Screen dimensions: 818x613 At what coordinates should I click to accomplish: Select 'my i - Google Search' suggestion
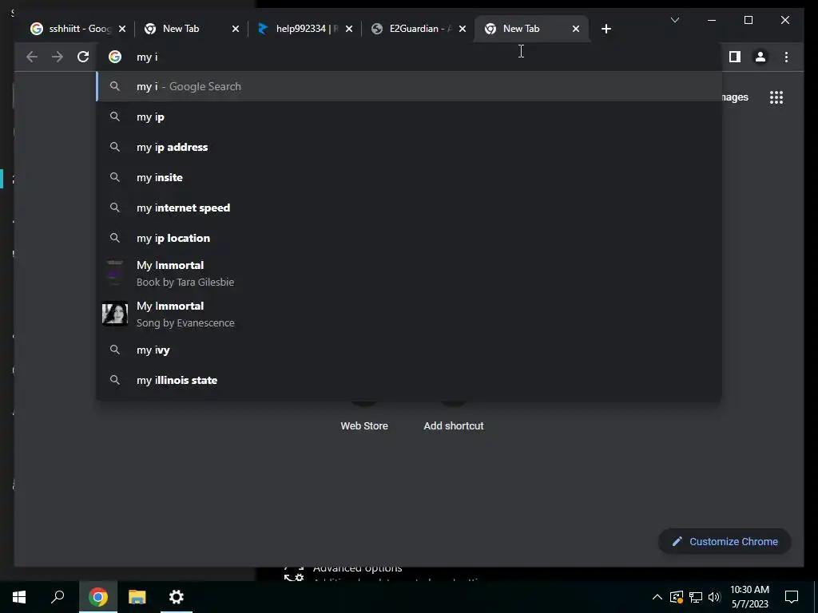coord(409,86)
